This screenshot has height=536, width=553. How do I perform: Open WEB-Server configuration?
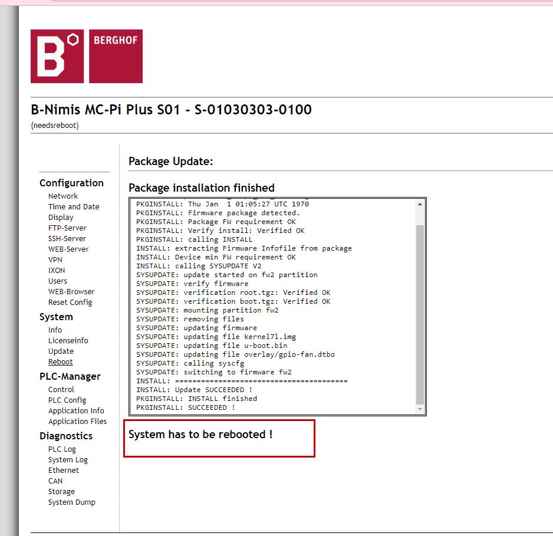[x=68, y=249]
